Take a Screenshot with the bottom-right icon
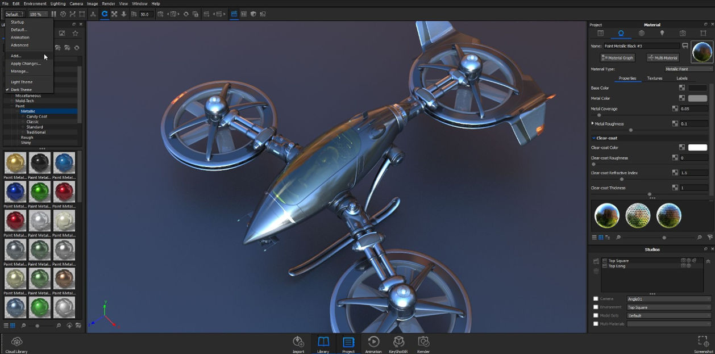Screen dimensions: 715x354 tap(703, 343)
